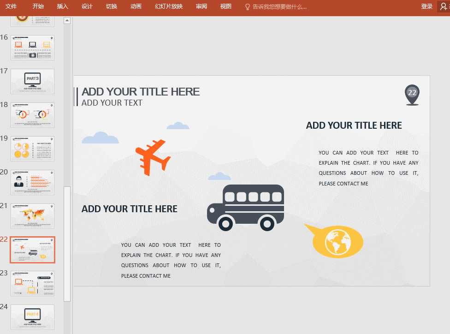Click the top-left ADD YOUR TITLE HERE heading
450x334 pixels.
[141, 91]
